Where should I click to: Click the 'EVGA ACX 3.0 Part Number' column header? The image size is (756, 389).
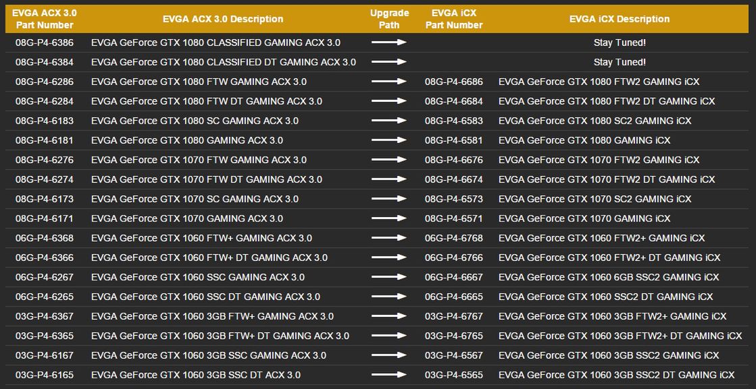pos(45,20)
